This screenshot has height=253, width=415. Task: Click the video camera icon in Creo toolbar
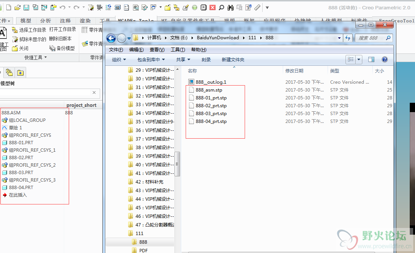coord(99,7)
